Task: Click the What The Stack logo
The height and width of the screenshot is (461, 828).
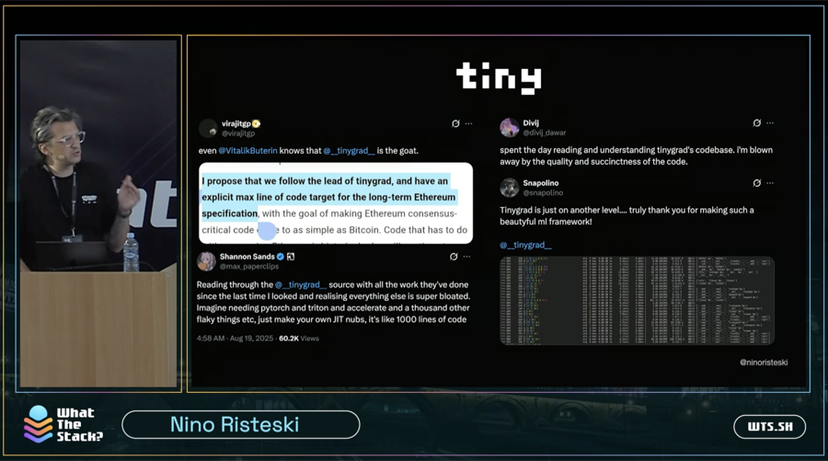Action: (x=63, y=424)
